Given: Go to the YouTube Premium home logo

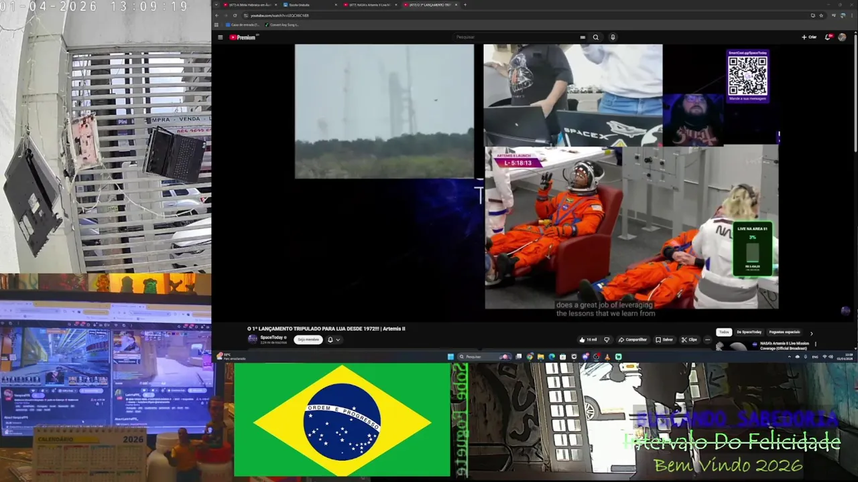Looking at the screenshot, I should click(243, 37).
